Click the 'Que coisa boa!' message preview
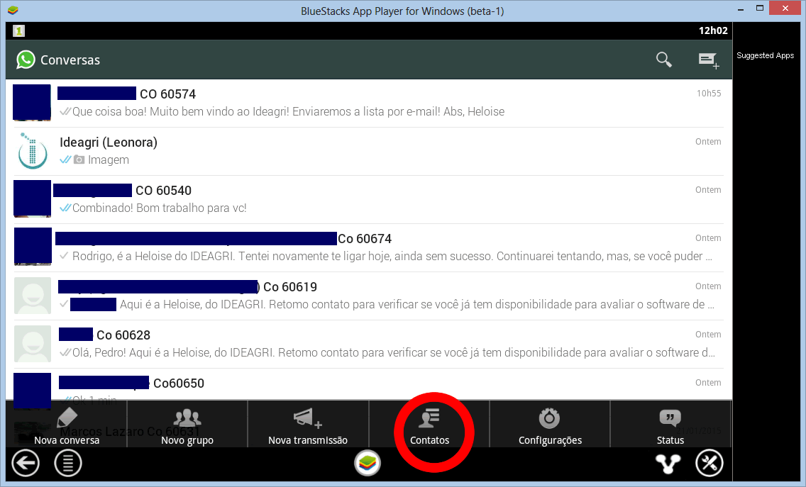Image resolution: width=806 pixels, height=487 pixels. [288, 111]
